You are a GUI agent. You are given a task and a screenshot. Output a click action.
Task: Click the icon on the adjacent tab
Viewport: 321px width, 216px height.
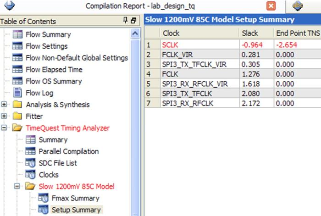[298, 6]
